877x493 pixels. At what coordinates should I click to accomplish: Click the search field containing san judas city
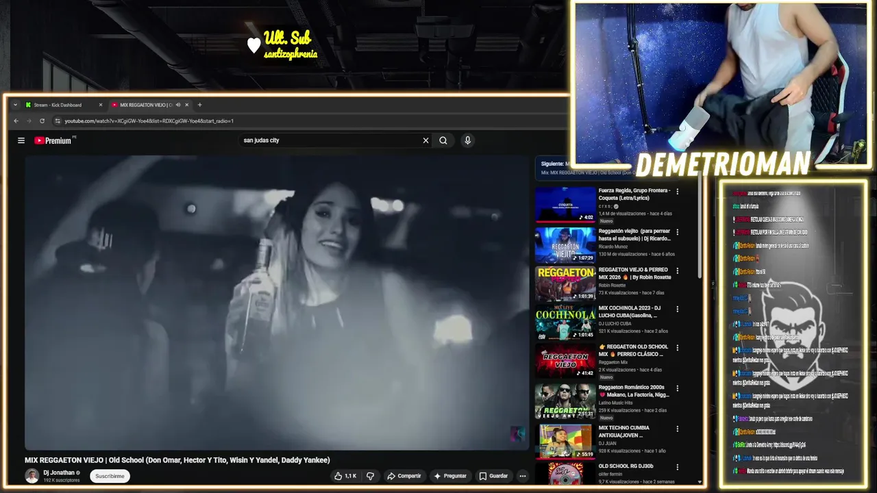(332, 140)
